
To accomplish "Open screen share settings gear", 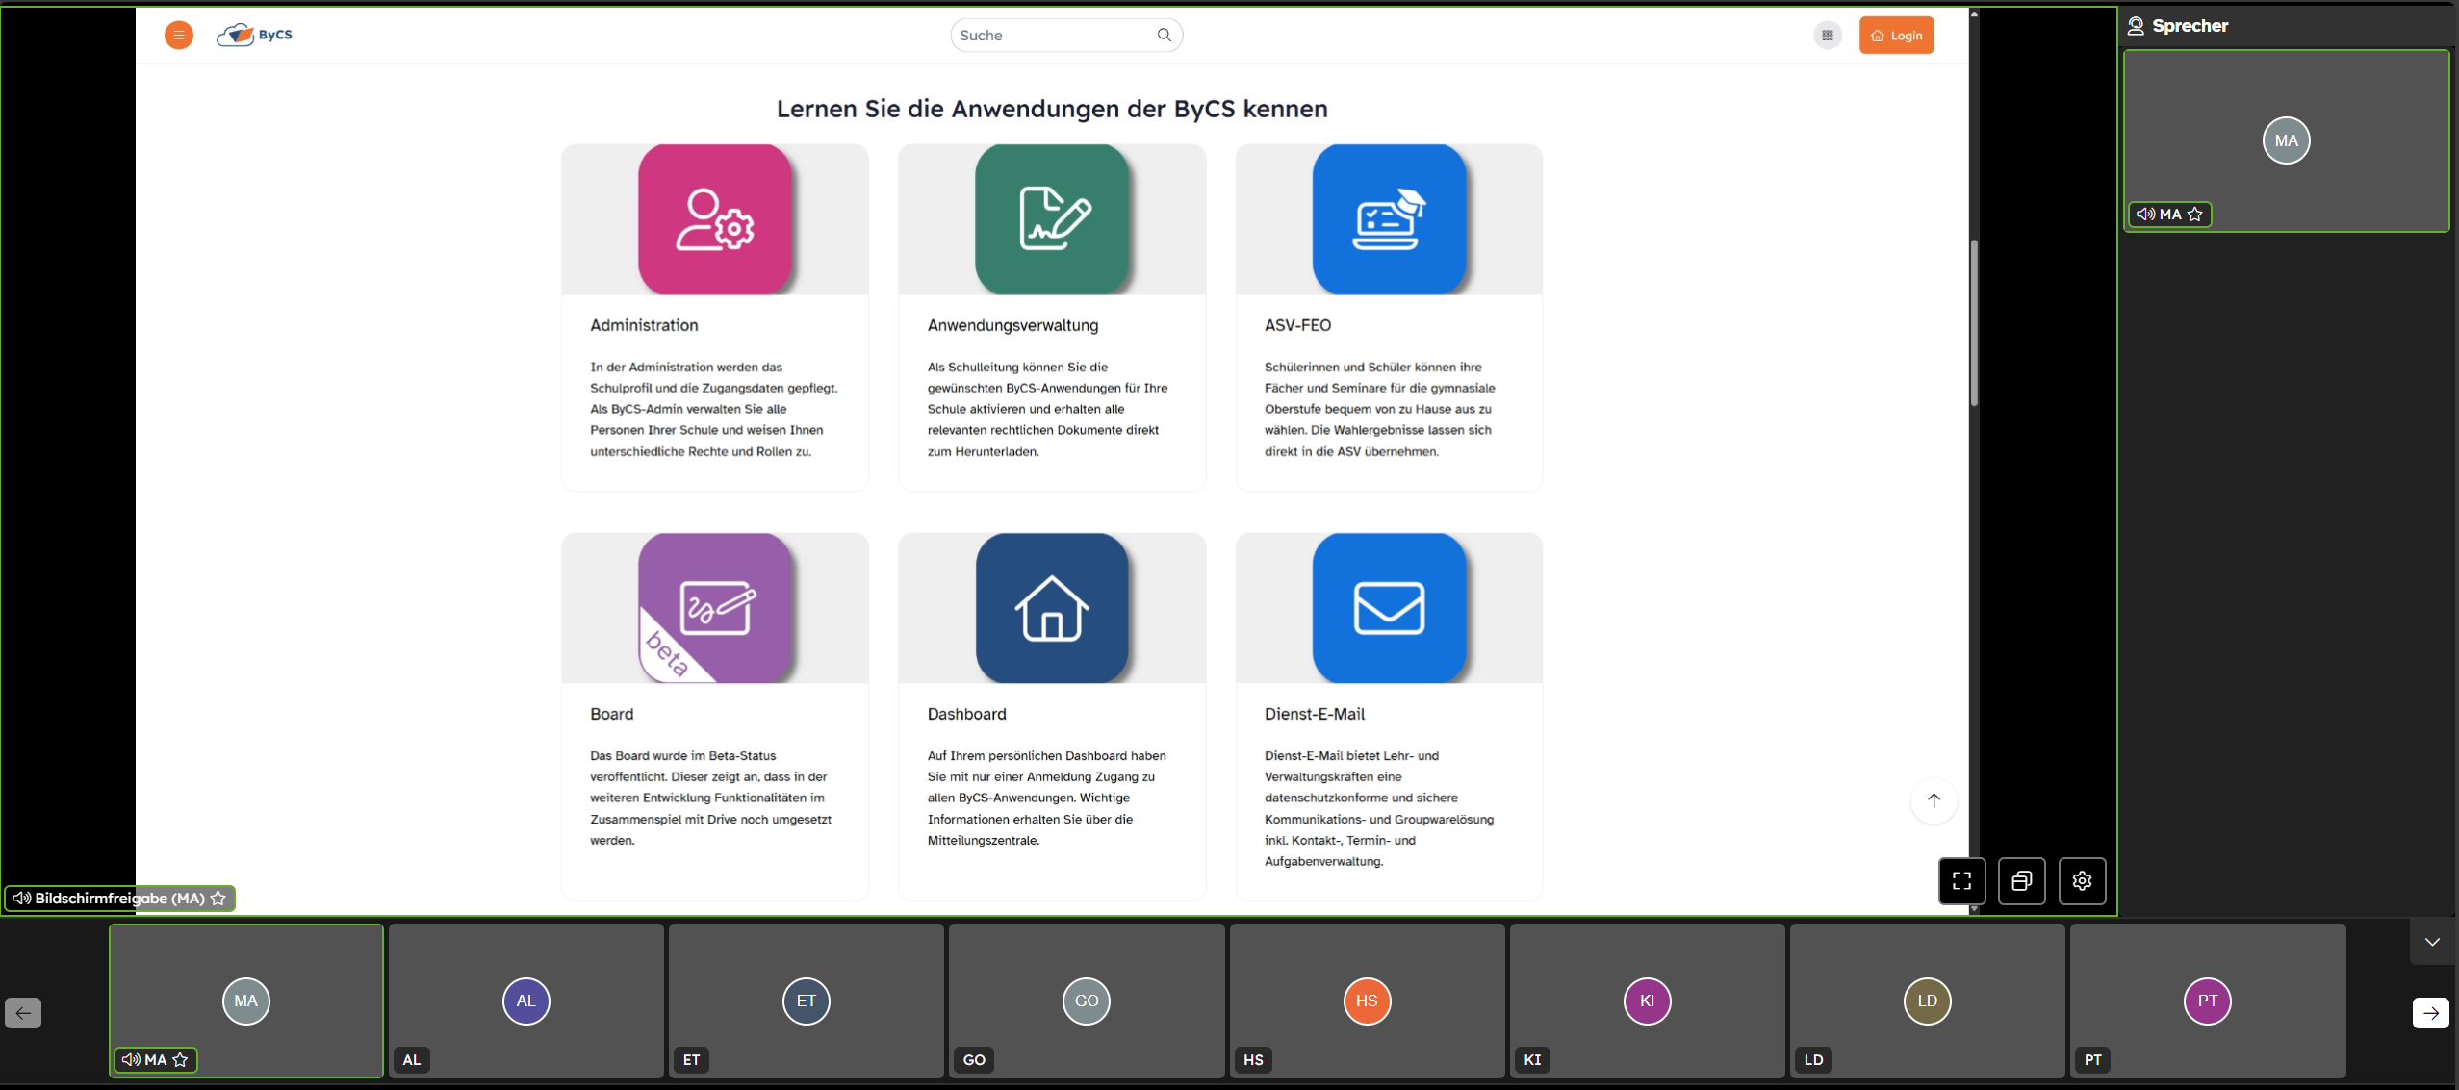I will [x=2082, y=880].
